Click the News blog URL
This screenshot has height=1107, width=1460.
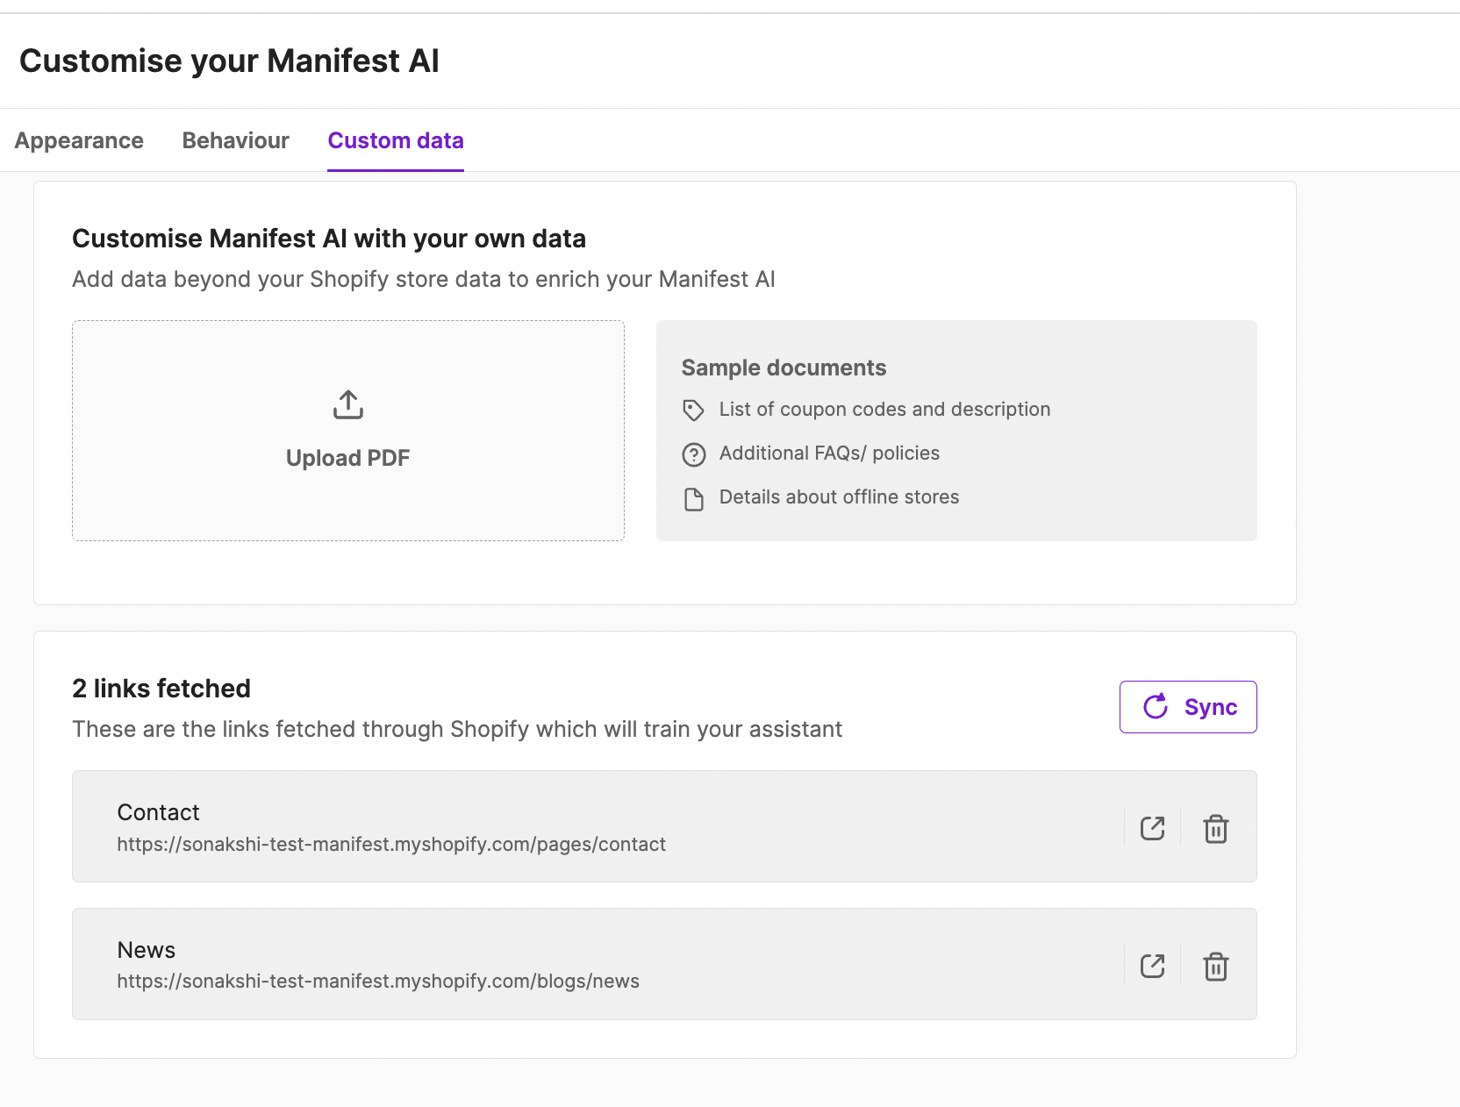(378, 981)
